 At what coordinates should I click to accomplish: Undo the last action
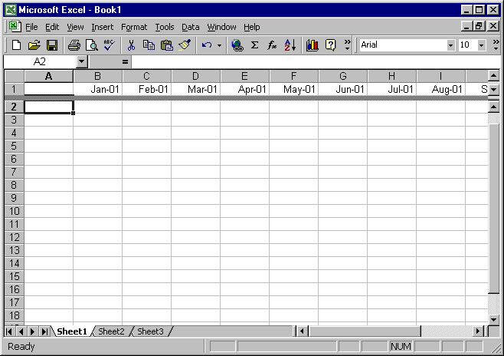(207, 45)
